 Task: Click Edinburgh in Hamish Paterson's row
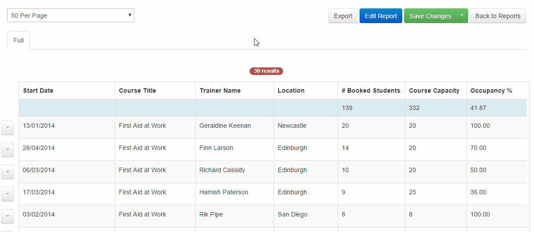pyautogui.click(x=292, y=192)
